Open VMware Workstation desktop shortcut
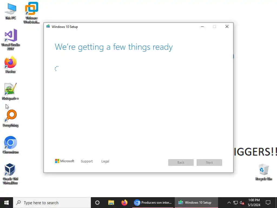 coord(31,12)
